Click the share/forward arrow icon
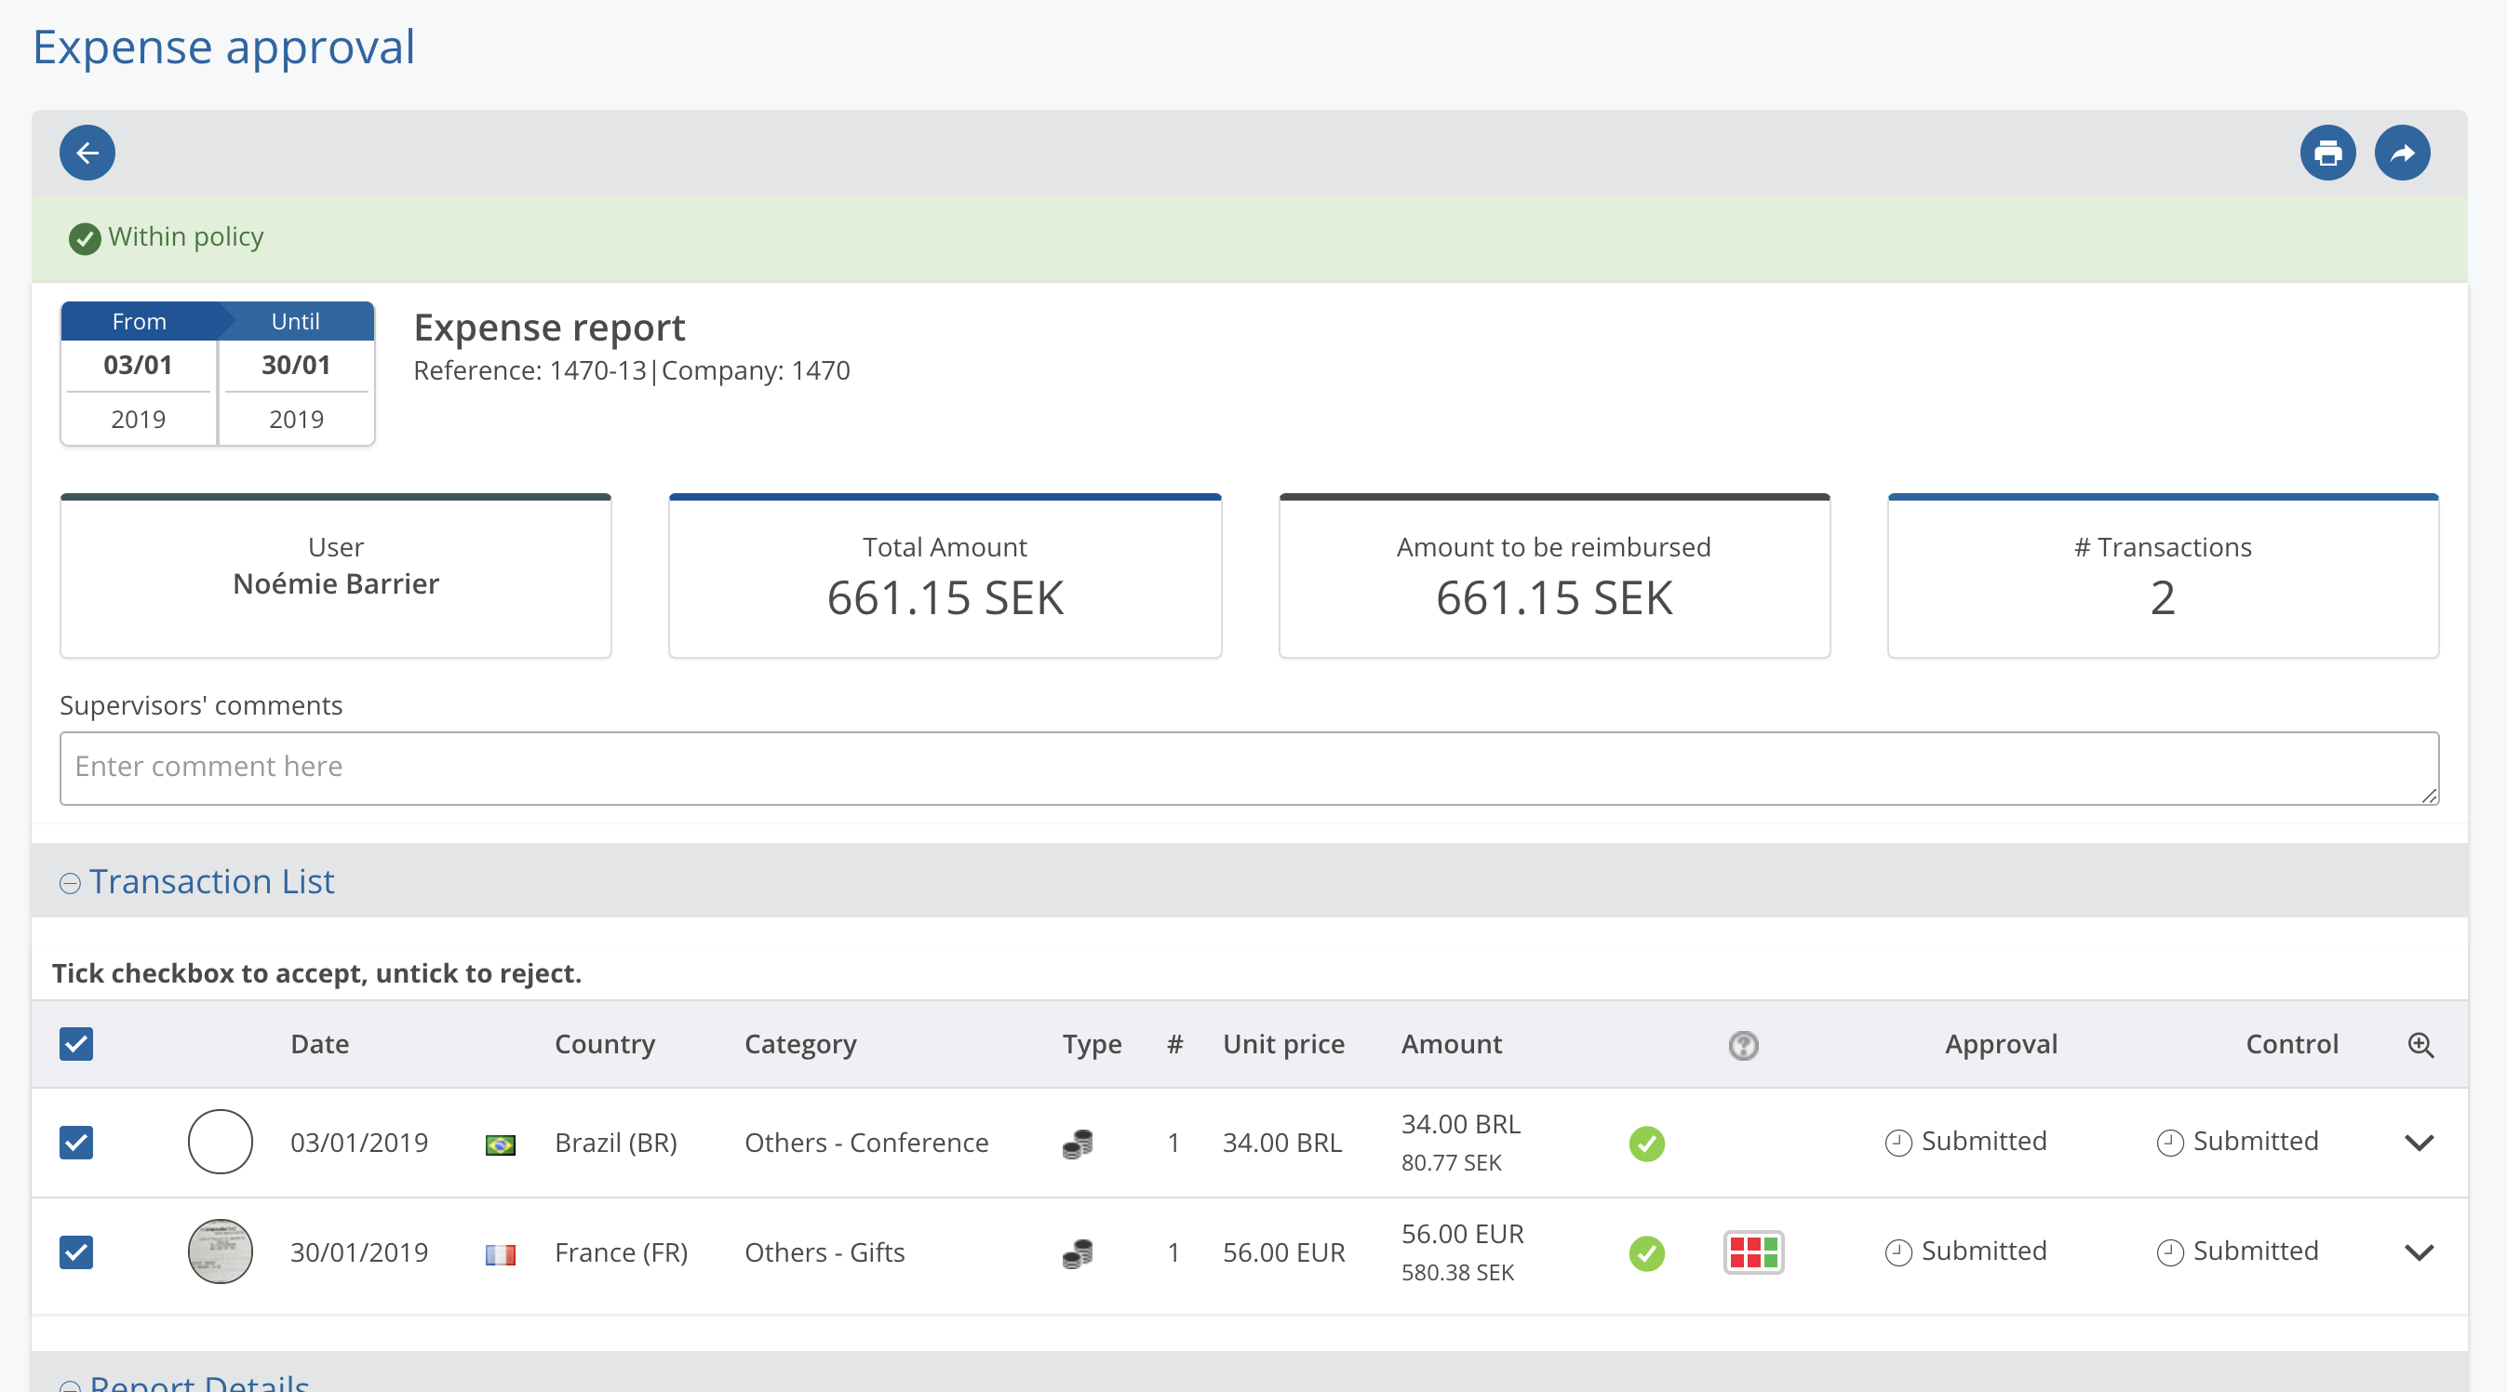2507x1392 pixels. pos(2402,153)
